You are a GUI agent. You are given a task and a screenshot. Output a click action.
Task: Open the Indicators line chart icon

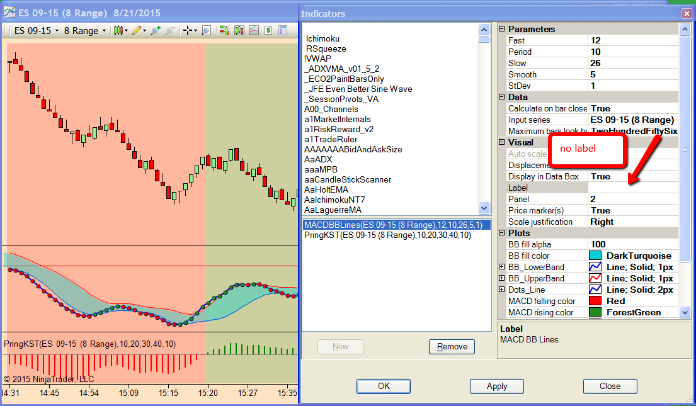coord(254,31)
